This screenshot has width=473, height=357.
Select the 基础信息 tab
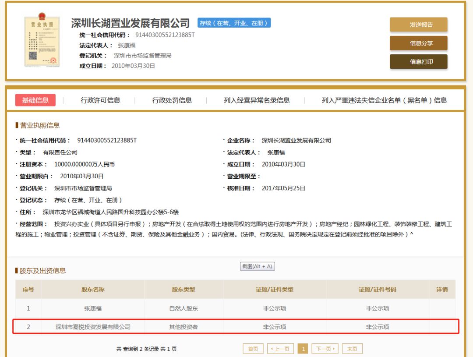click(35, 100)
